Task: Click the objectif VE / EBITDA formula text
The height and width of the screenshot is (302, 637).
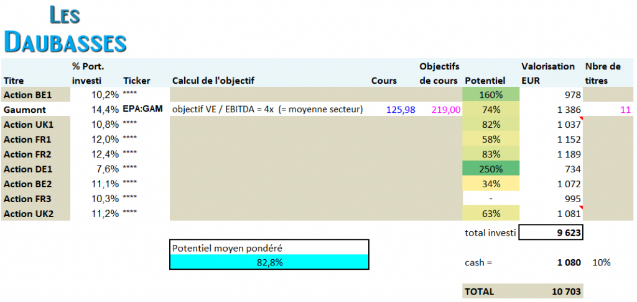Action: (267, 110)
